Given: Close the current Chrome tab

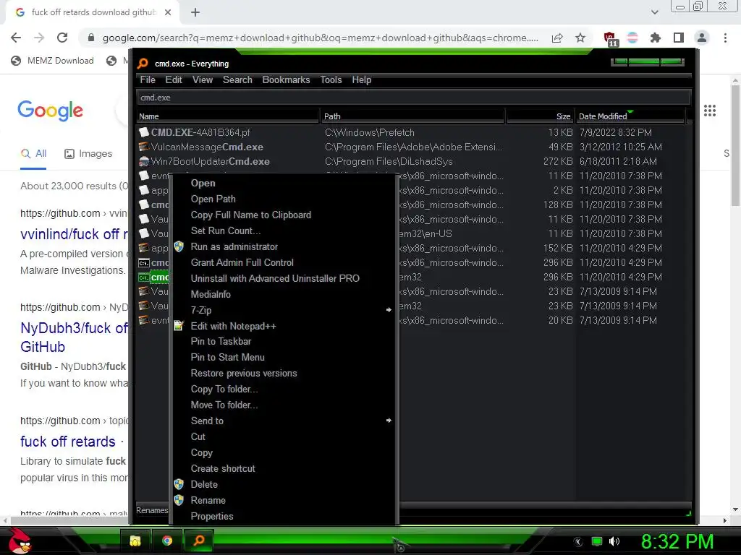Looking at the screenshot, I should click(168, 12).
